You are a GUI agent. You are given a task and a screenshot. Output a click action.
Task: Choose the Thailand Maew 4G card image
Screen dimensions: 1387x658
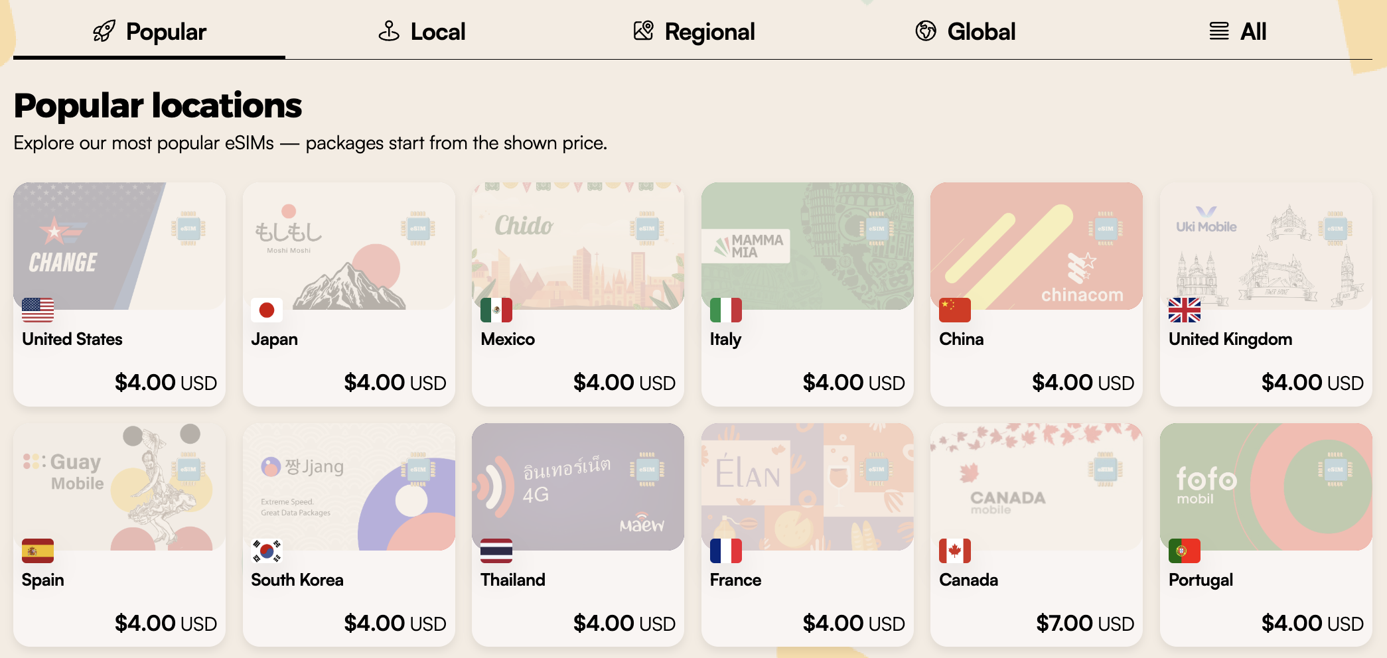pos(578,487)
